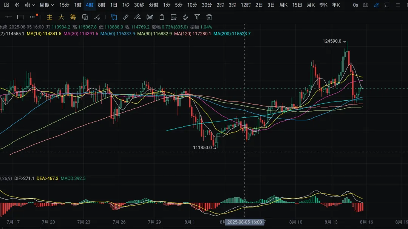This screenshot has height=229, width=408.
Task: Click the 124590.0 high price label
Action: coord(332,41)
